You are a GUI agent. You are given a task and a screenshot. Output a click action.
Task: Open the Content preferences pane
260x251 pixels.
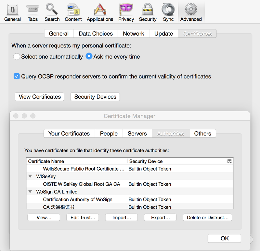pyautogui.click(x=73, y=12)
